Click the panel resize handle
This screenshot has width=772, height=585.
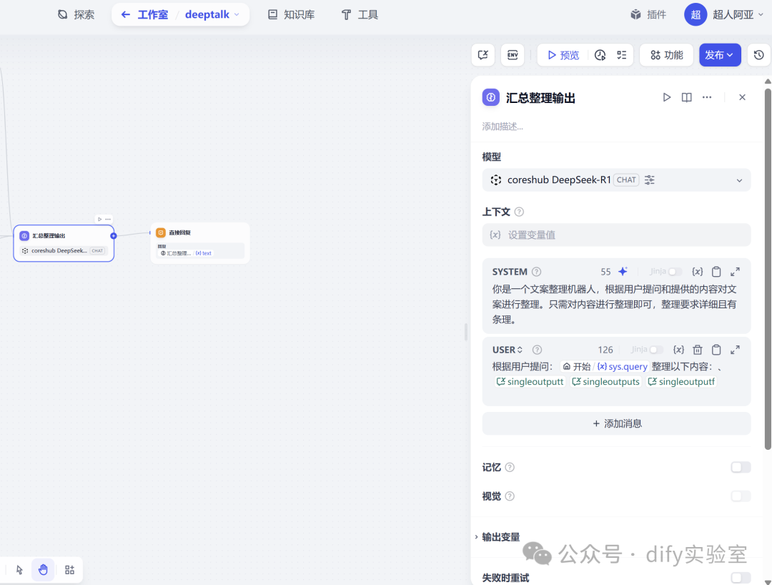[x=466, y=332]
